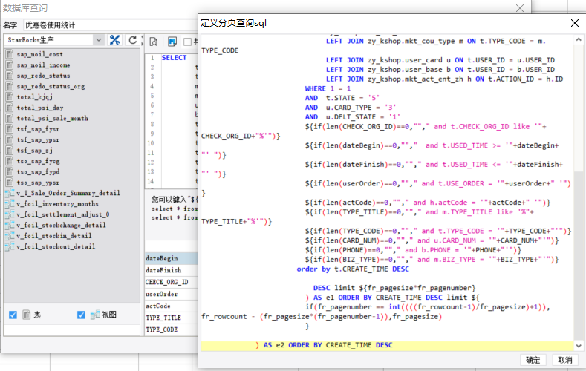586x371 pixels.
Task: Click the blue paging query icon
Action: coord(172,41)
